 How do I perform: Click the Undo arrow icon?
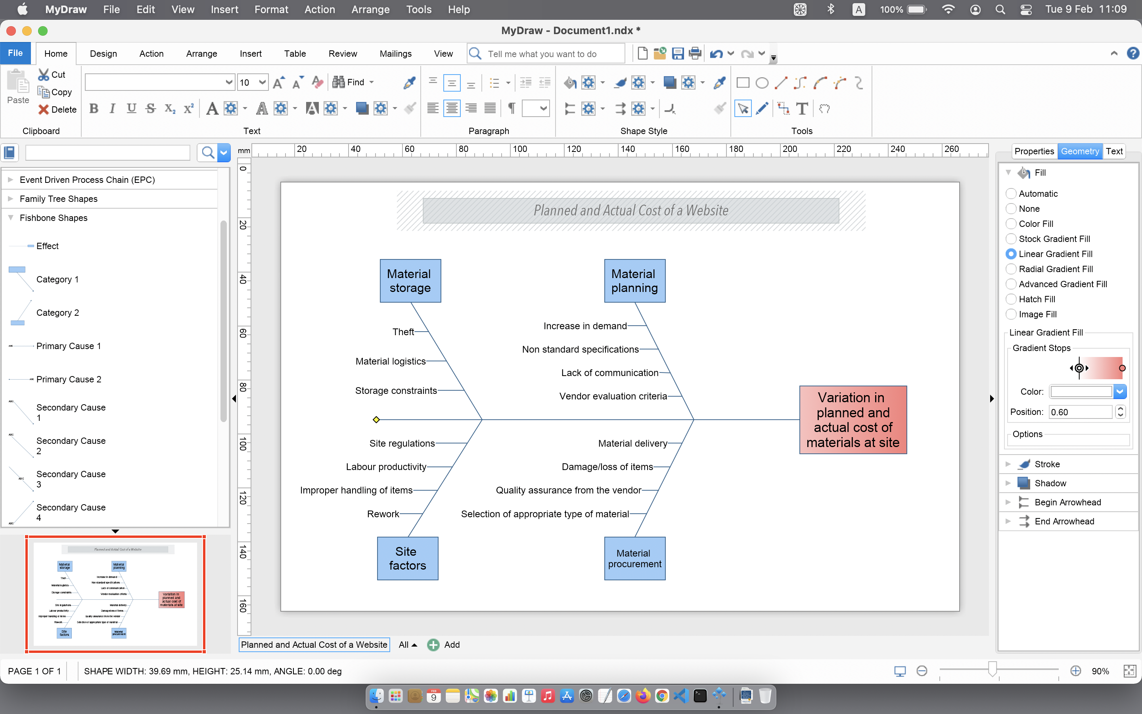pyautogui.click(x=716, y=54)
